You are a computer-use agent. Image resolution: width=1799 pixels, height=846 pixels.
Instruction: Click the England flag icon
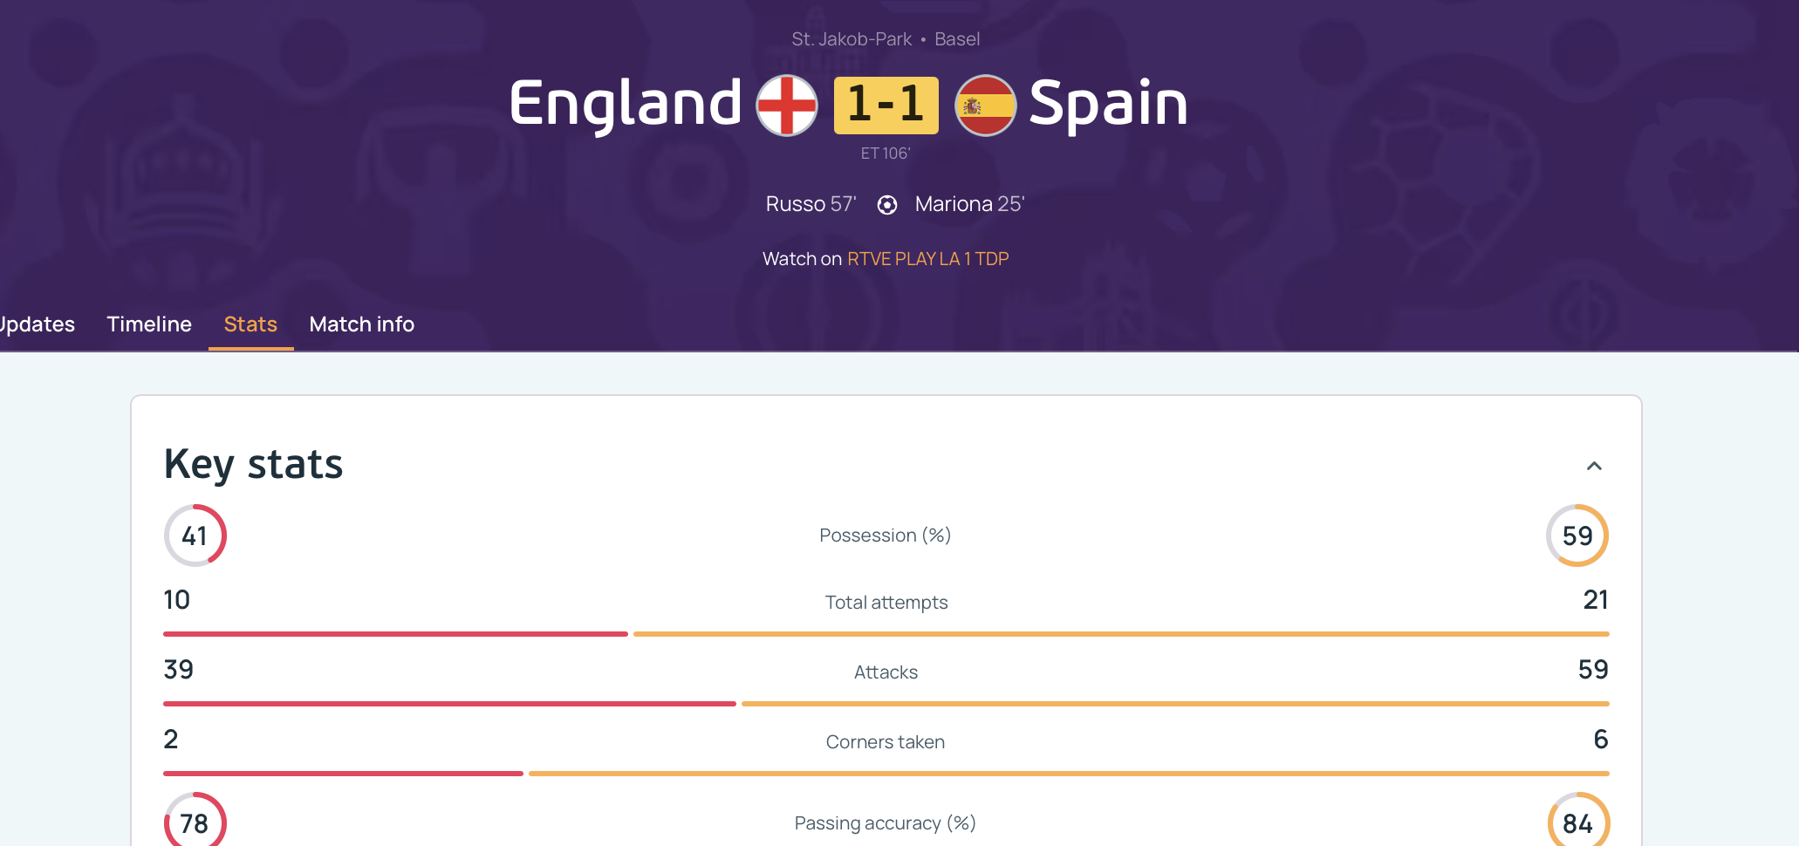pos(787,105)
